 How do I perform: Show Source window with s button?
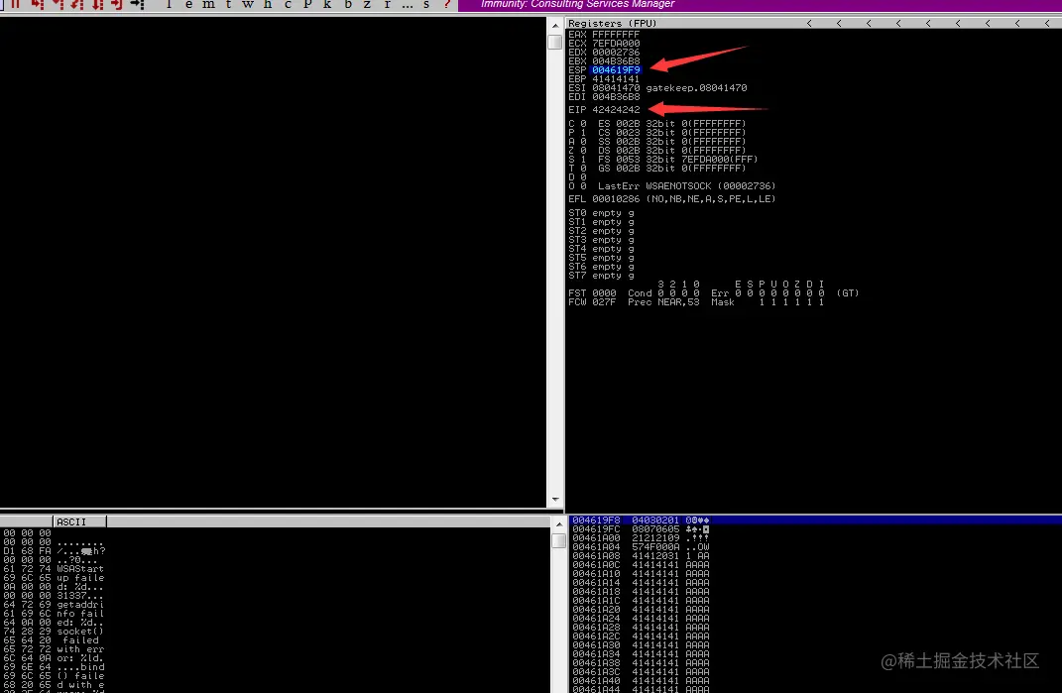click(x=426, y=4)
